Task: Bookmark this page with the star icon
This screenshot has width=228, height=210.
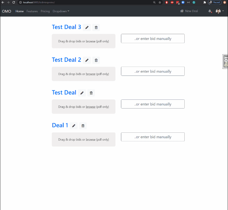Action: pyautogui.click(x=160, y=2)
